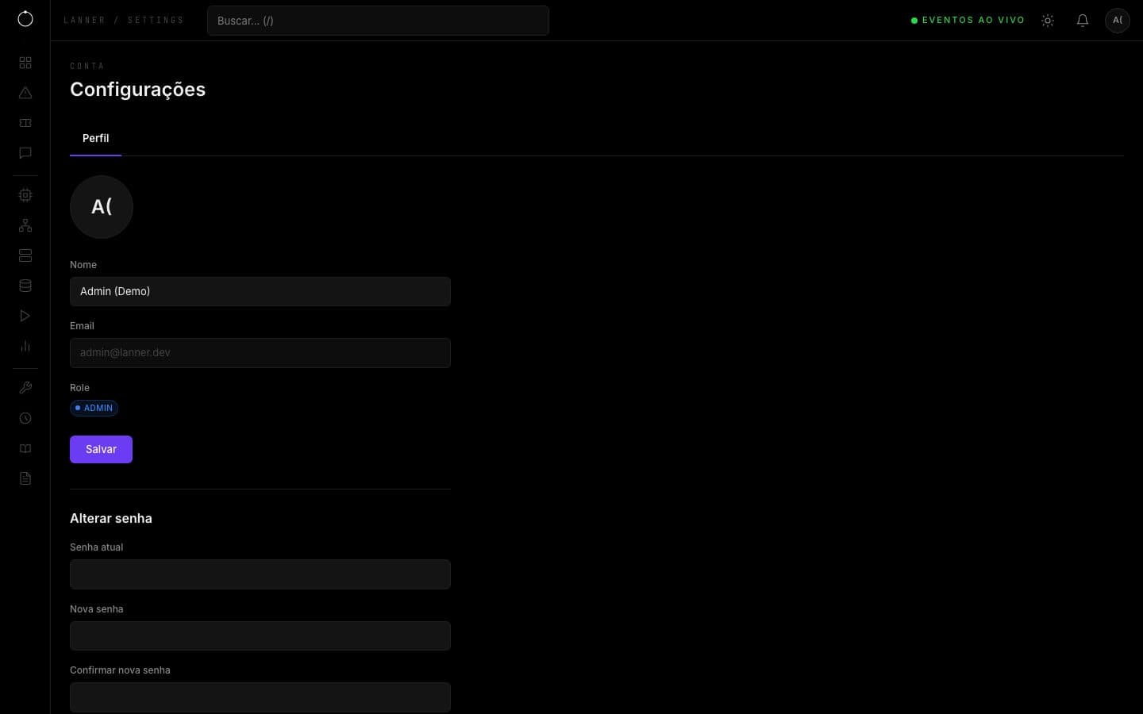The height and width of the screenshot is (714, 1143).
Task: Open the CPU chip icon in sidebar
Action: [x=25, y=195]
